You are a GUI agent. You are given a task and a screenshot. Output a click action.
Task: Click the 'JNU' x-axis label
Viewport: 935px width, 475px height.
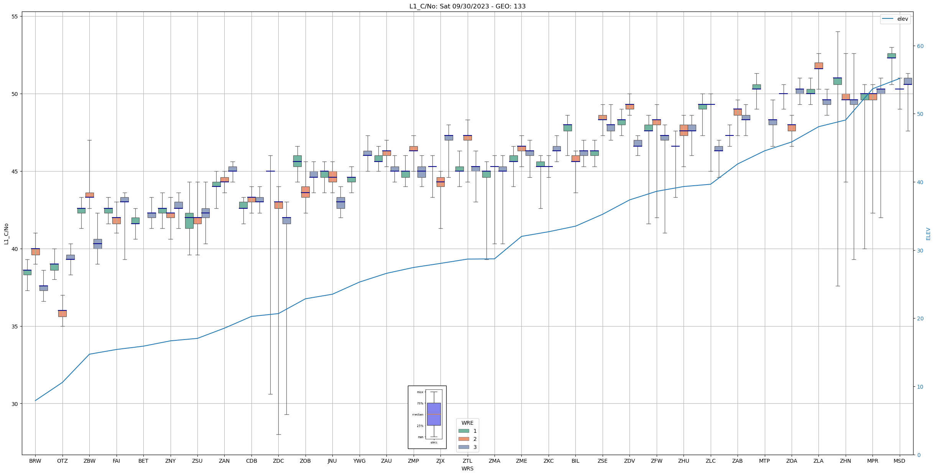(x=332, y=461)
